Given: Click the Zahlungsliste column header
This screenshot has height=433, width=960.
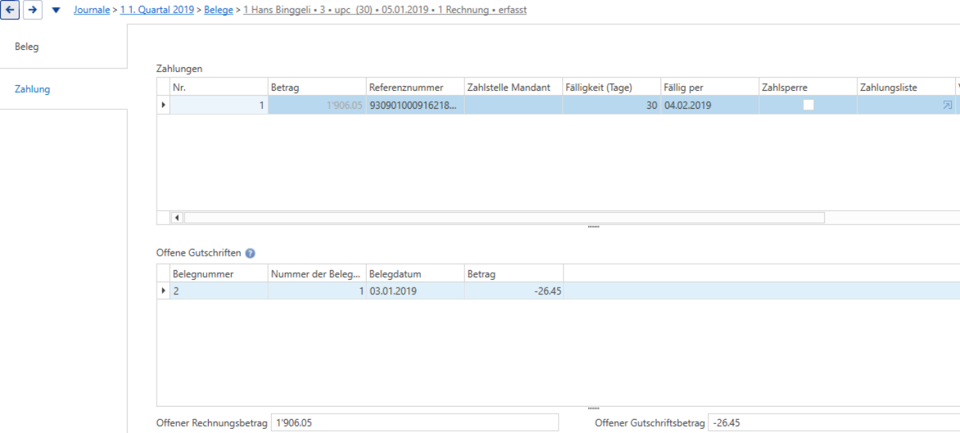Looking at the screenshot, I should (x=907, y=87).
